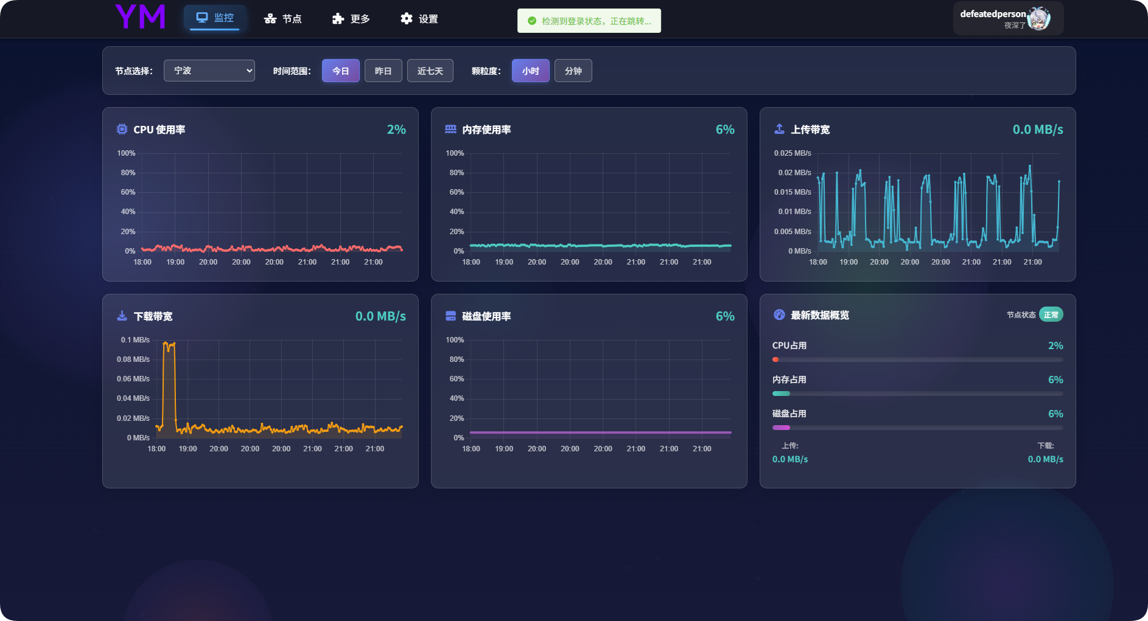Click the memory usage icon
The width and height of the screenshot is (1148, 621).
tap(450, 129)
